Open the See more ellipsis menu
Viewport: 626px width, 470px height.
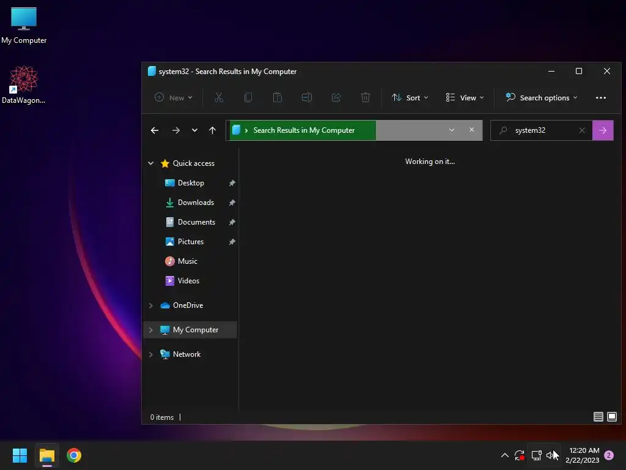pyautogui.click(x=600, y=97)
